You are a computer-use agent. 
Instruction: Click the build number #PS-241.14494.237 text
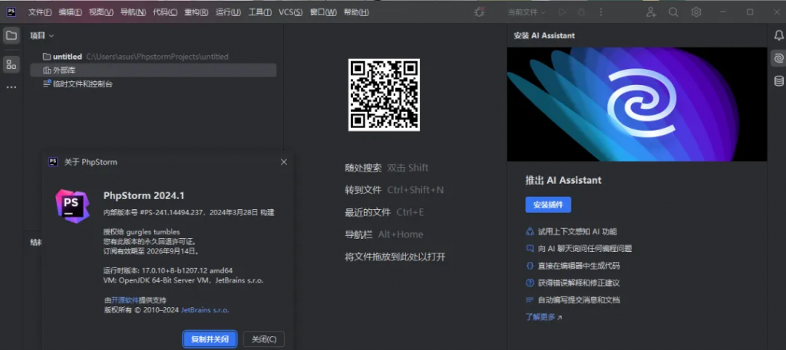(170, 212)
